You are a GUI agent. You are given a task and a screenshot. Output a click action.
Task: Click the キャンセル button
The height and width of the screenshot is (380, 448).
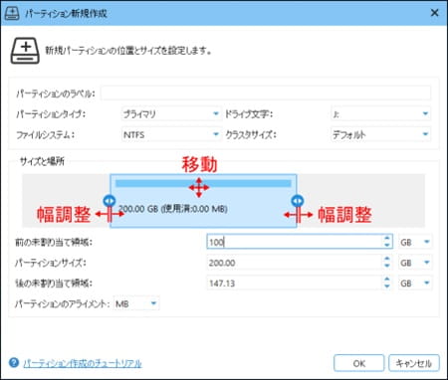click(x=414, y=363)
